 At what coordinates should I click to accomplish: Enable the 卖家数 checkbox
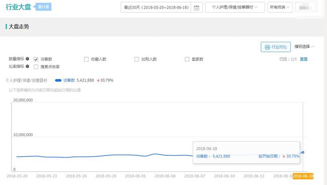pos(187,59)
